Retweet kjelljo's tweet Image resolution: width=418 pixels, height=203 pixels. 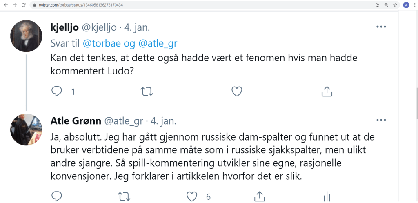pyautogui.click(x=147, y=91)
